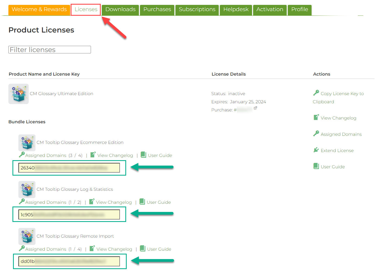Screen dimensions: 379x271
Task: Click the key icon for Log & Statistics domains
Action: tap(22, 202)
